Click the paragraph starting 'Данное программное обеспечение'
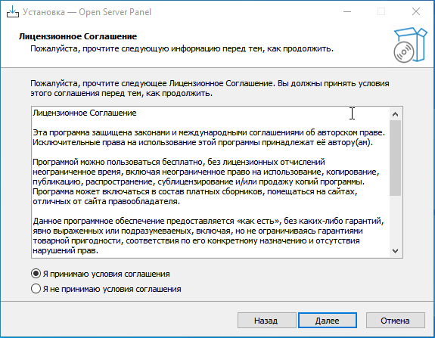Screen dimensions: 435x338 pyautogui.click(x=208, y=236)
